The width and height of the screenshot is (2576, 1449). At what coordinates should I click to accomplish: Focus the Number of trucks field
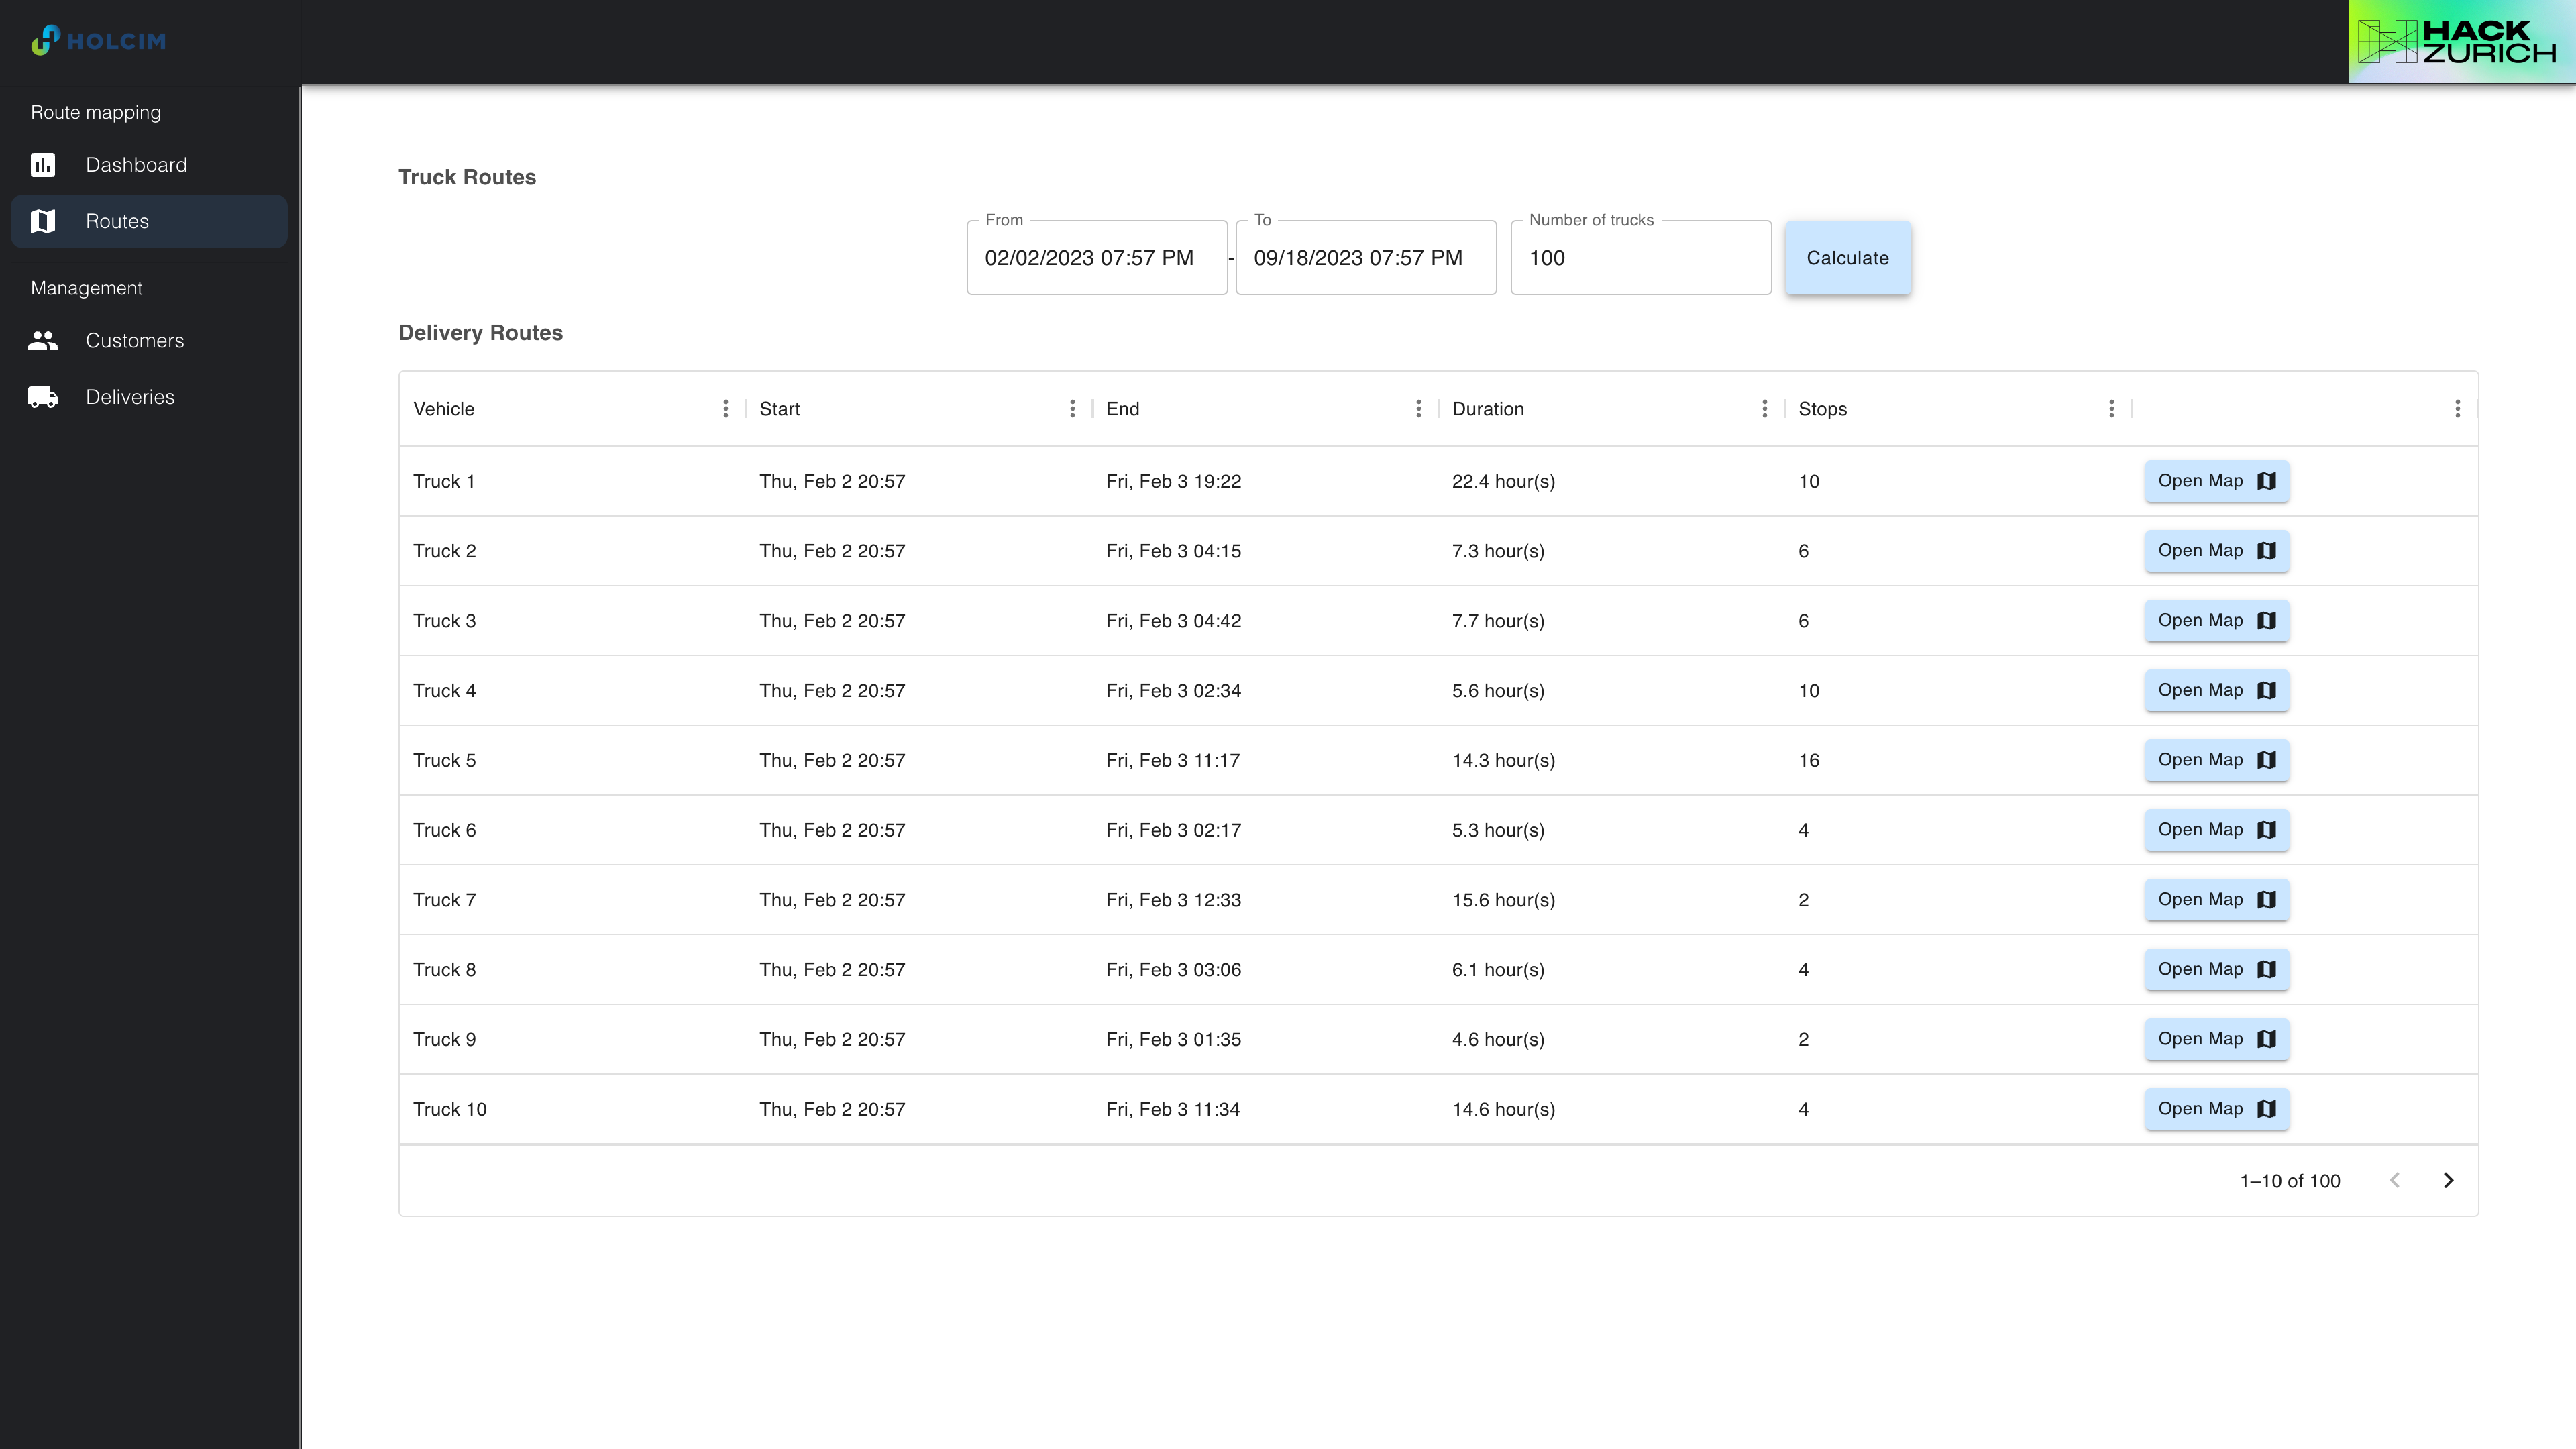1640,258
